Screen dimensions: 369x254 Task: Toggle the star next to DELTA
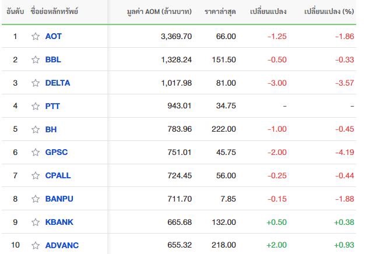click(36, 83)
